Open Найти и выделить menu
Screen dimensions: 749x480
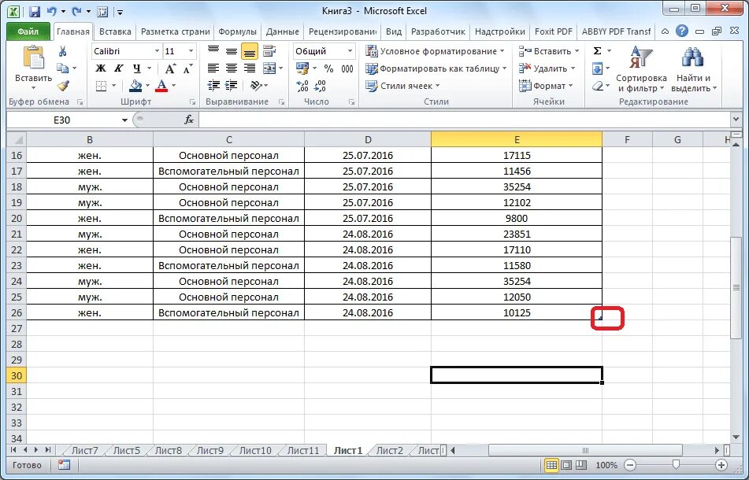point(694,69)
